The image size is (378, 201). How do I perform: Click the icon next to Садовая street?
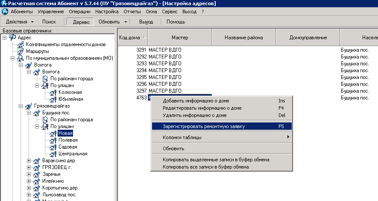coord(53,147)
